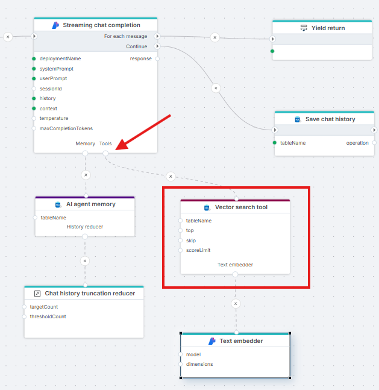This screenshot has height=390, width=379.
Task: Delete the Memory to AI agent memory link
Action: (x=86, y=175)
